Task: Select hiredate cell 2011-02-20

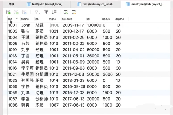Action: pyautogui.click(x=74, y=37)
